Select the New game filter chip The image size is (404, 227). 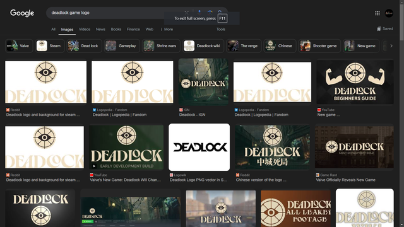(x=361, y=46)
